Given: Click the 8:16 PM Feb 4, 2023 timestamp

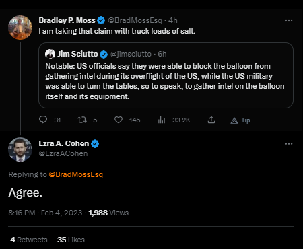Looking at the screenshot, I should pyautogui.click(x=45, y=213).
